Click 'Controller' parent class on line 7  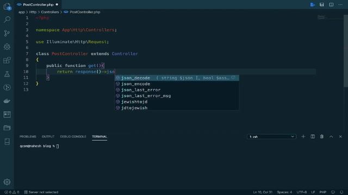125,54
